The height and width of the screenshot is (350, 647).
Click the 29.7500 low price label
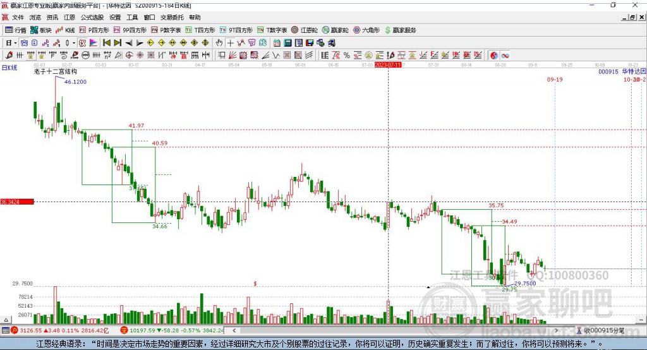(525, 283)
